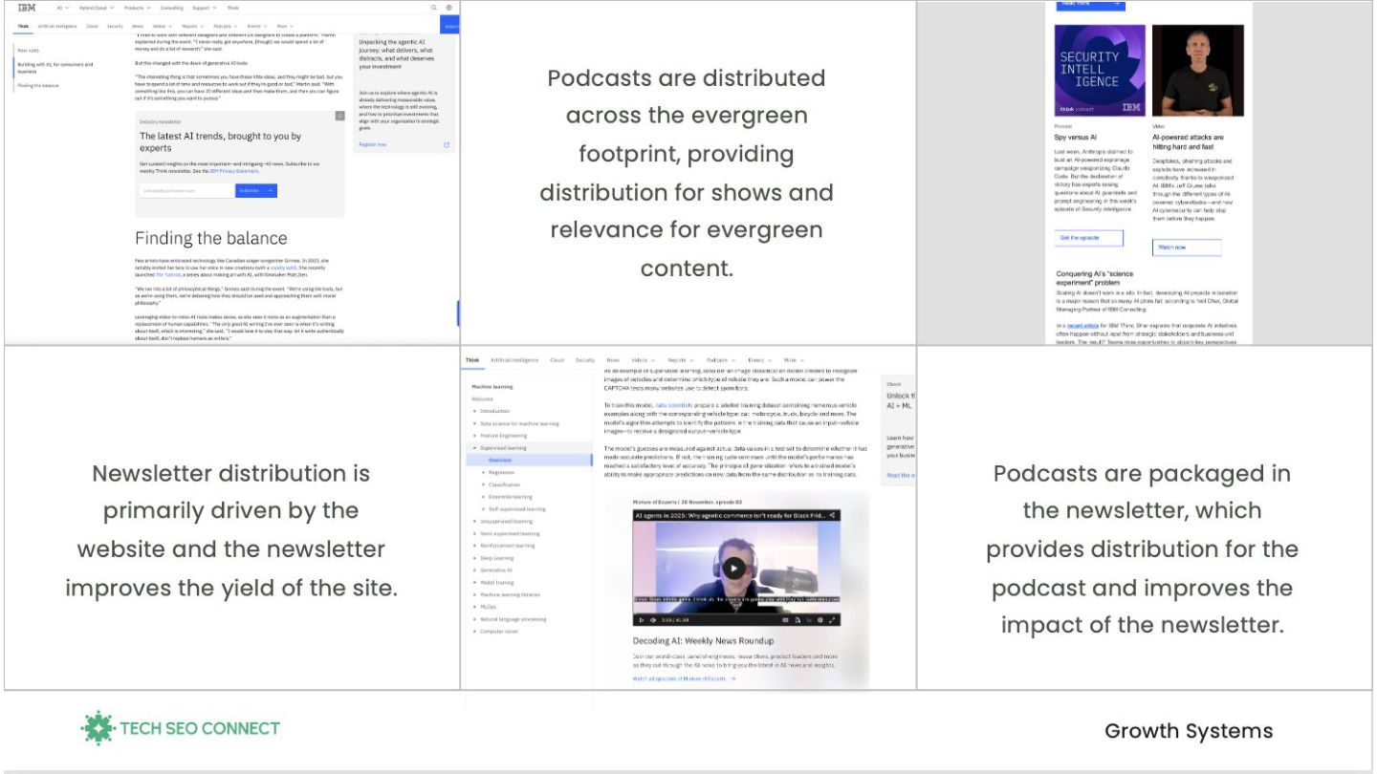This screenshot has height=774, width=1377.
Task: Expand the Unsupervised learning sidebar item
Action: point(474,522)
